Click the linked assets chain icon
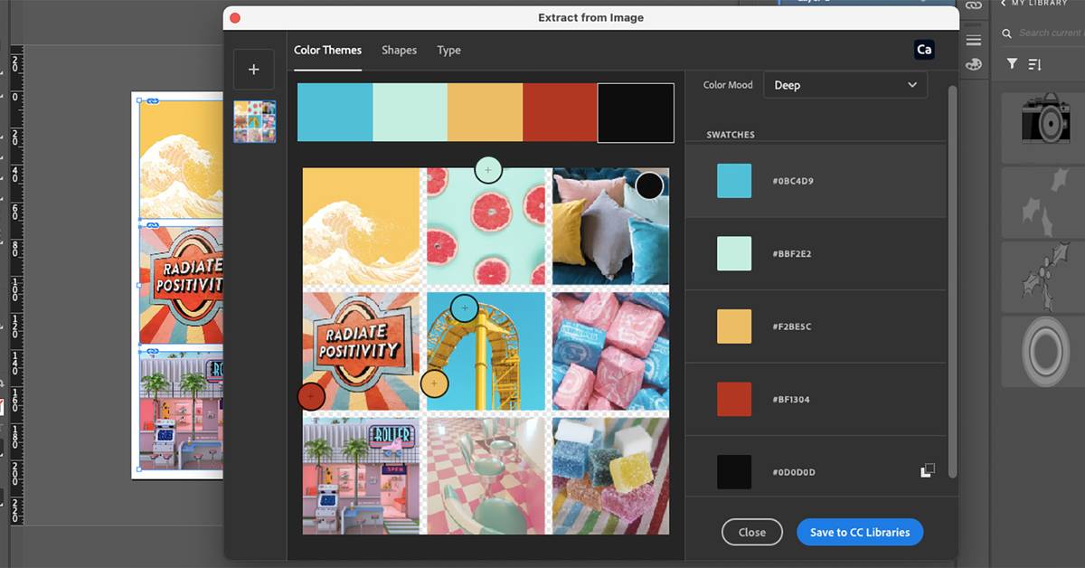Screen dimensions: 1085x568 click(974, 5)
